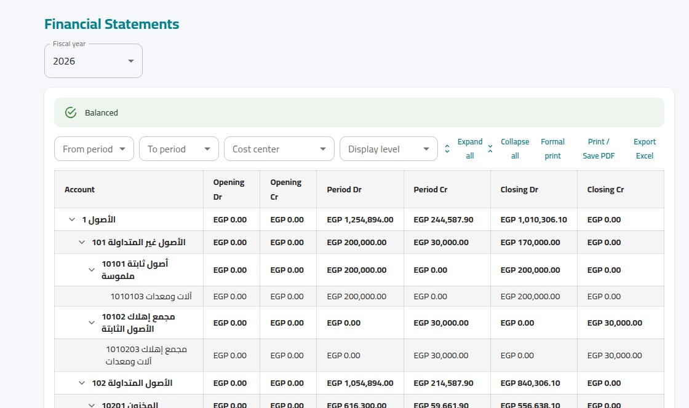
Task: Click Period Dr value EGP 1,254,894.00
Action: click(360, 219)
